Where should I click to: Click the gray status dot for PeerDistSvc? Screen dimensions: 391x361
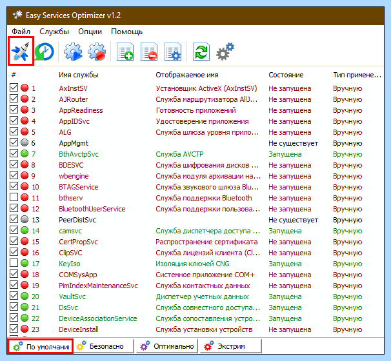click(x=25, y=219)
